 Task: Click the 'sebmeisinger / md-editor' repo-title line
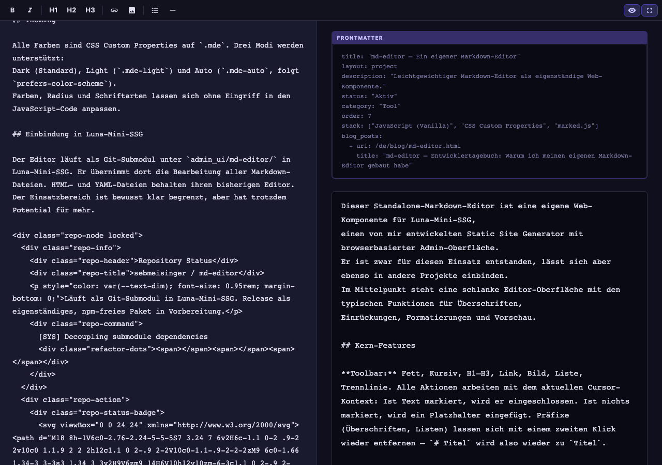147,273
